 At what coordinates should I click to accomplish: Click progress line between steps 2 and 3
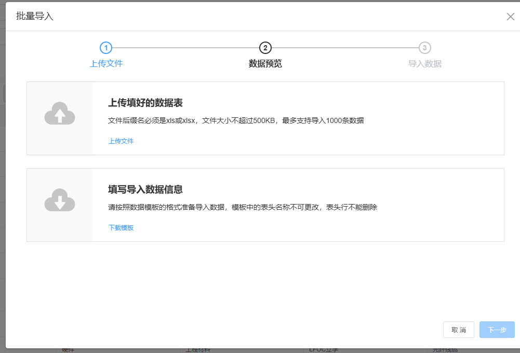(x=345, y=48)
